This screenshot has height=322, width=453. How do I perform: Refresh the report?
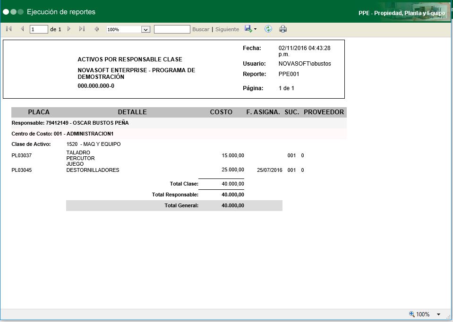coord(268,29)
